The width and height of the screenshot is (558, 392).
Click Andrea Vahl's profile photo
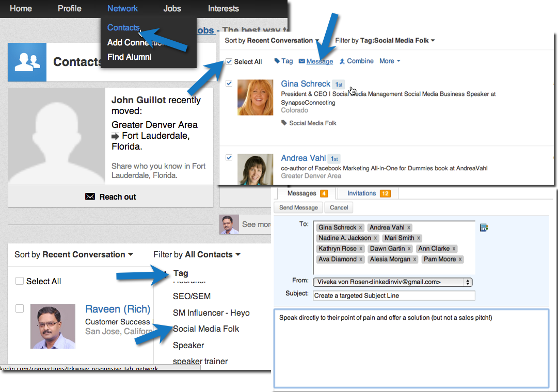pyautogui.click(x=255, y=169)
